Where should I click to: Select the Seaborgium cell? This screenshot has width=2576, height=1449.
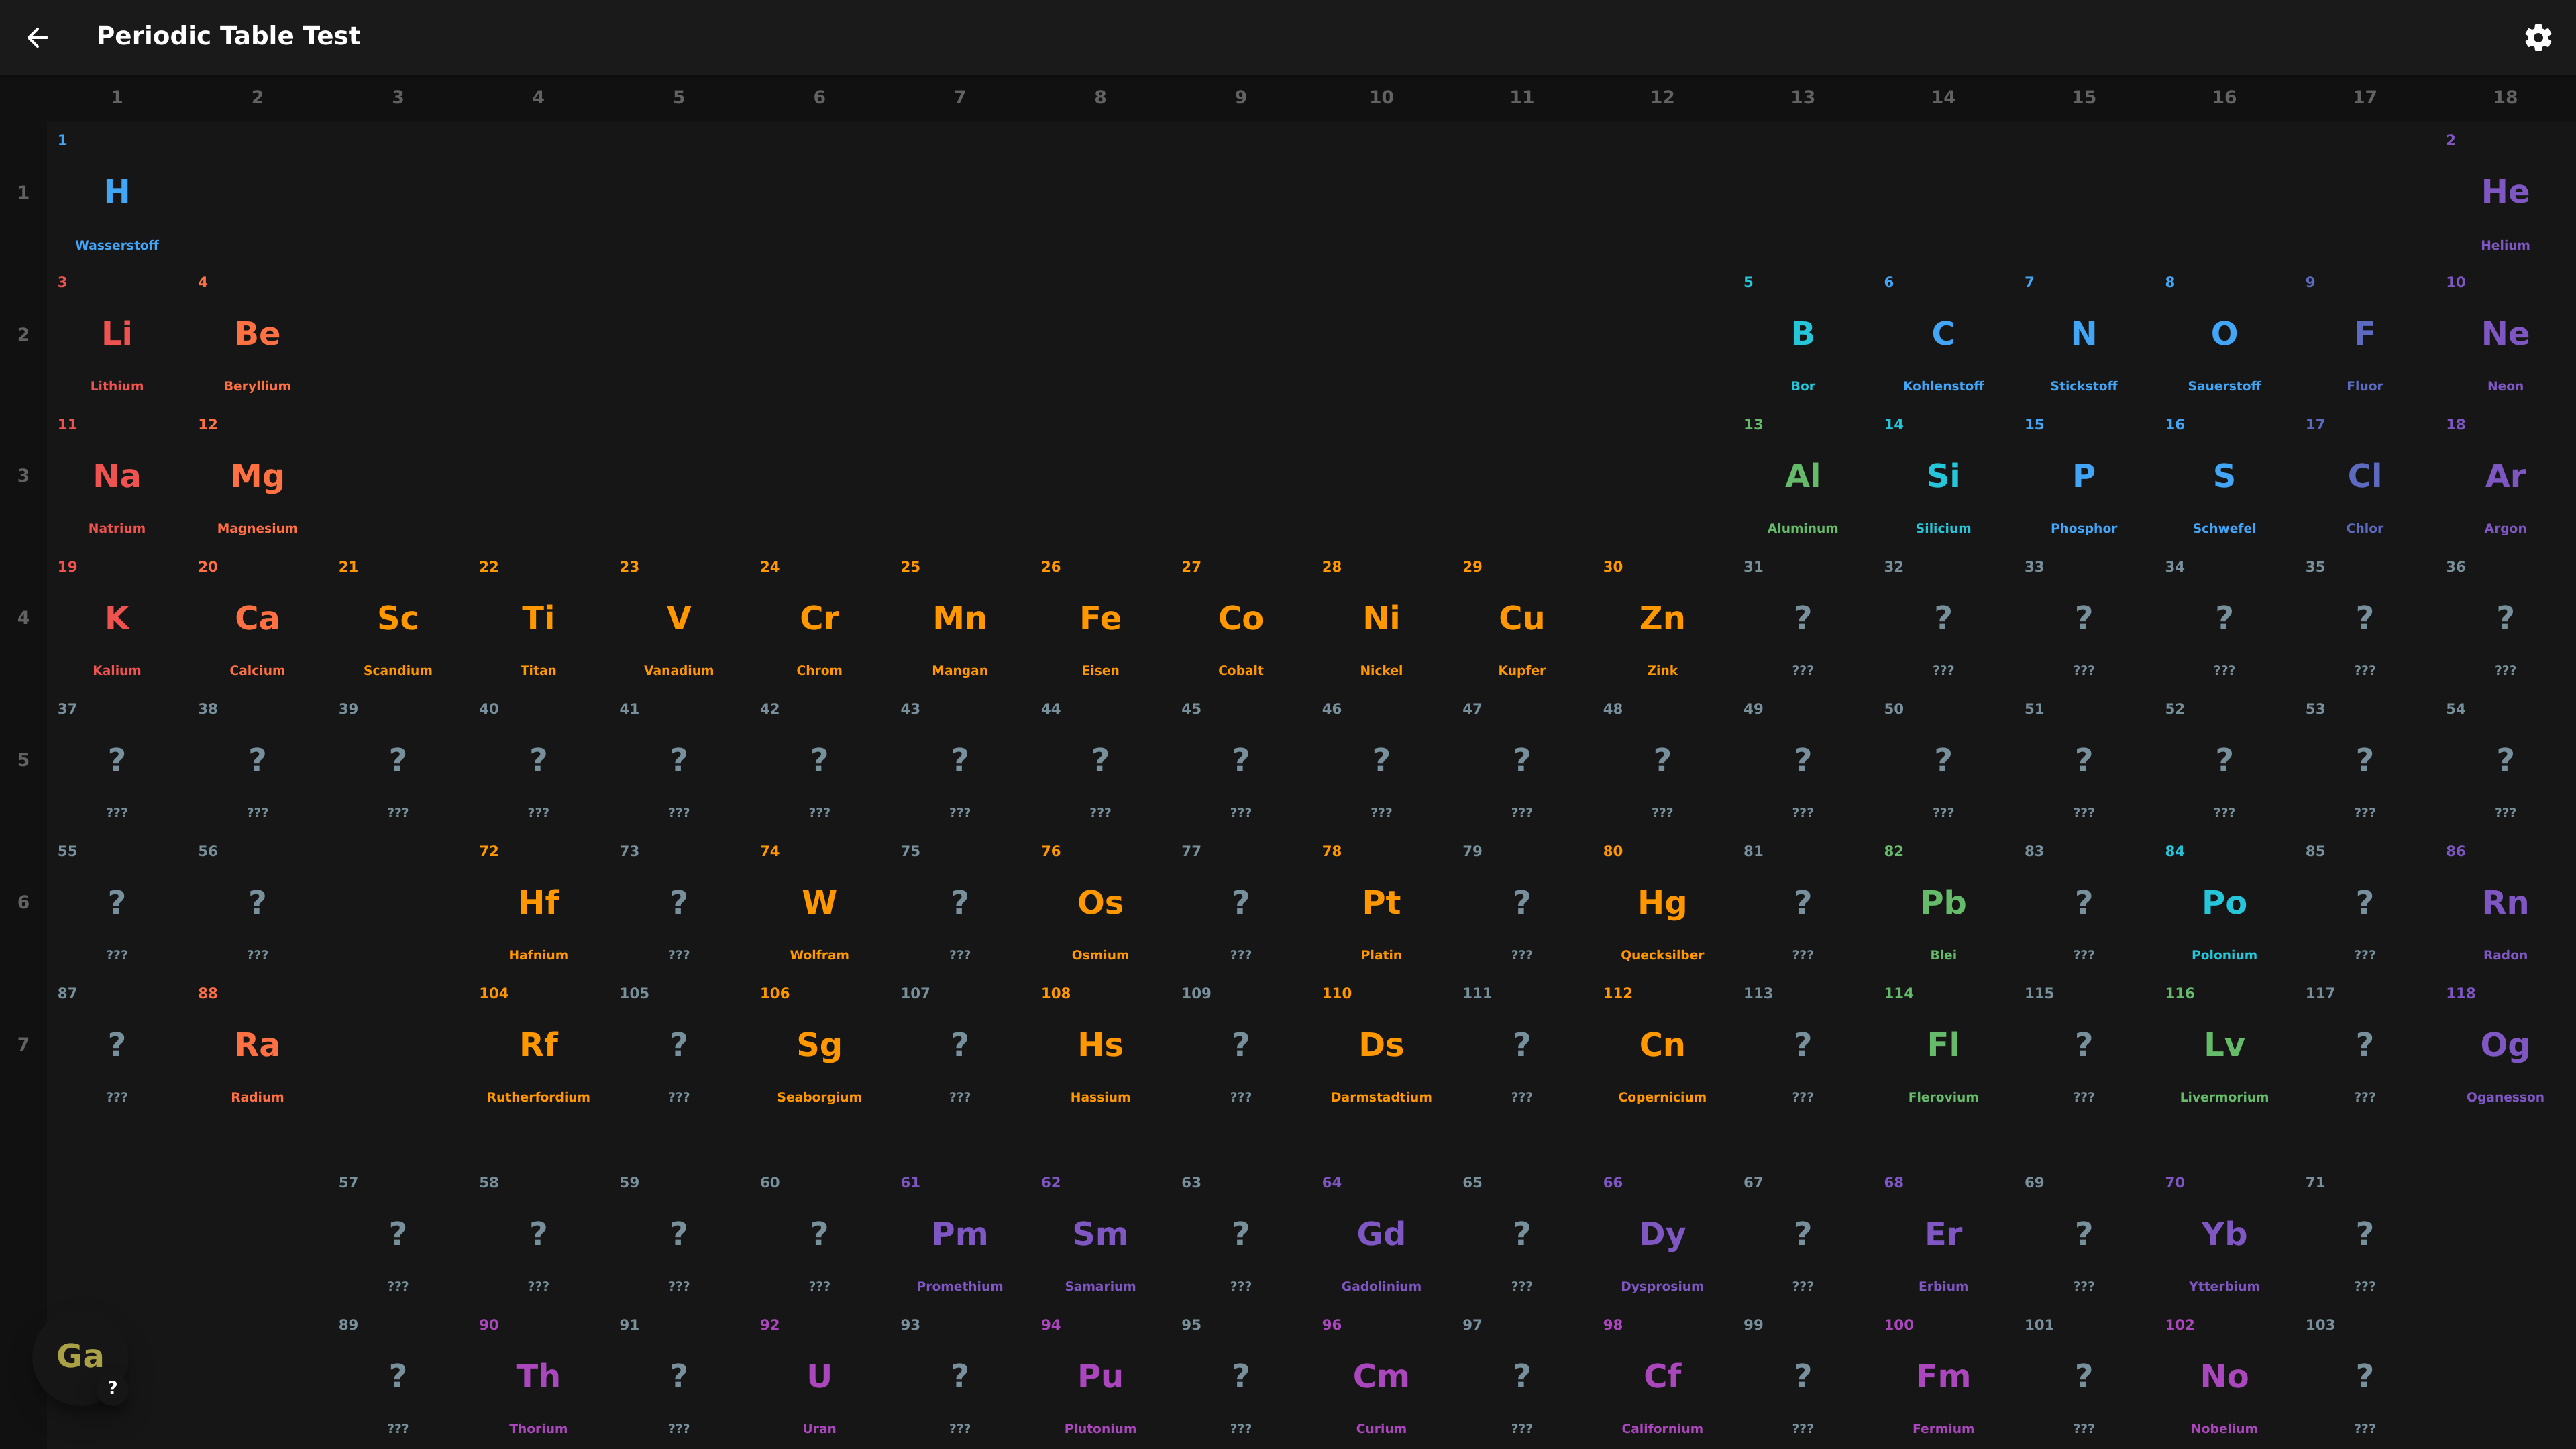pyautogui.click(x=819, y=1045)
